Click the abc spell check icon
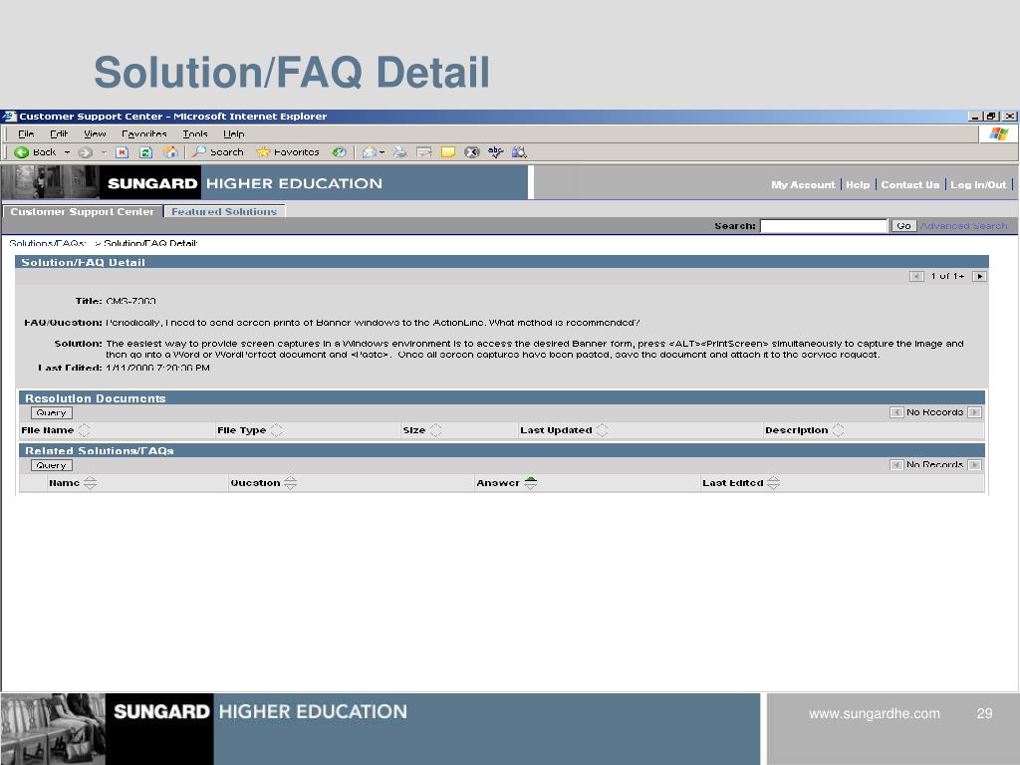 [496, 152]
